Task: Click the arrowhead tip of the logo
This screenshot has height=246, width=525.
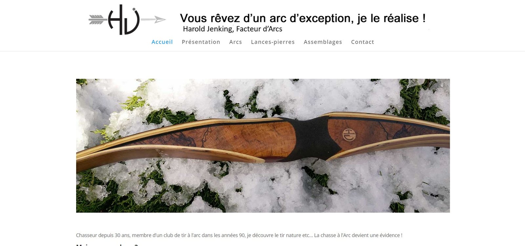Action: pyautogui.click(x=160, y=20)
